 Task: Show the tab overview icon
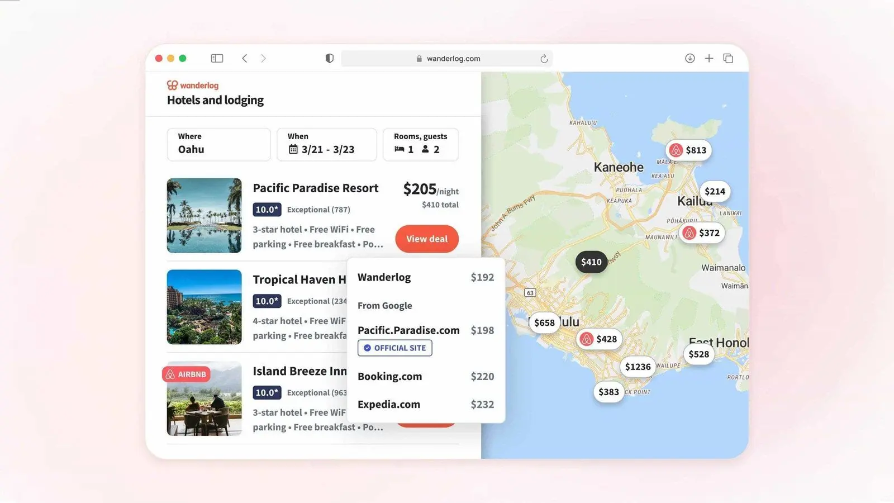coord(728,58)
